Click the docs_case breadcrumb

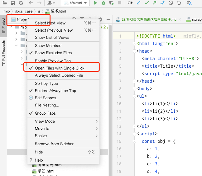(x=24, y=11)
